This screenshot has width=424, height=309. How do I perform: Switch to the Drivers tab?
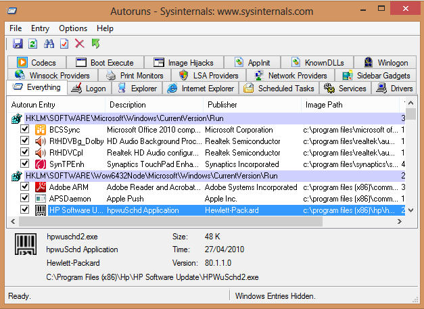coord(394,88)
